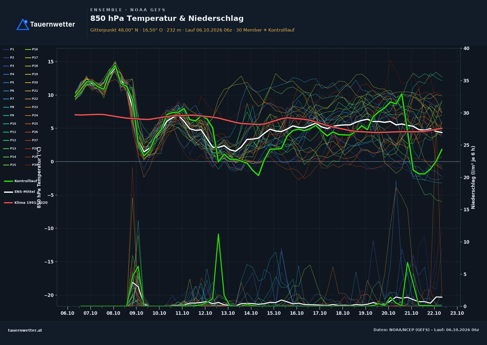Screen dimensions: 487x345
Task: Click the 25 tick on the precipitation axis
Action: coord(466,145)
